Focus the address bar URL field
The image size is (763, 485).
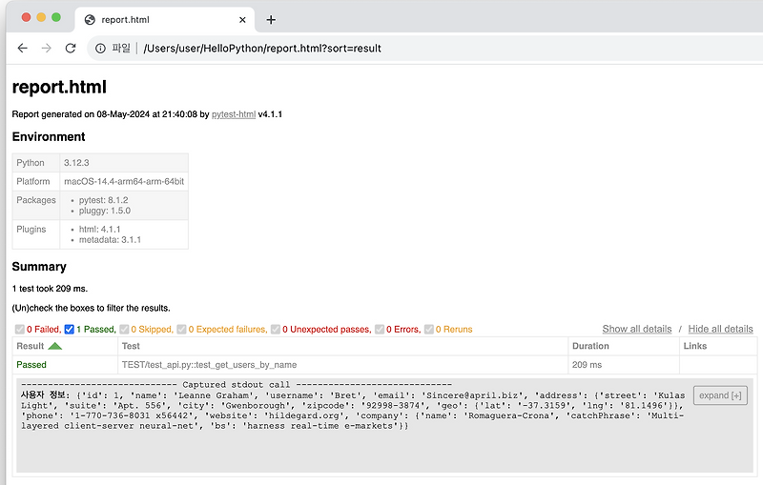click(x=261, y=48)
